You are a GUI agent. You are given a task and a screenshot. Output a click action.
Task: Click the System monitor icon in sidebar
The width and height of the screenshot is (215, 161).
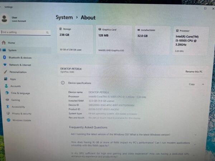point(4,50)
